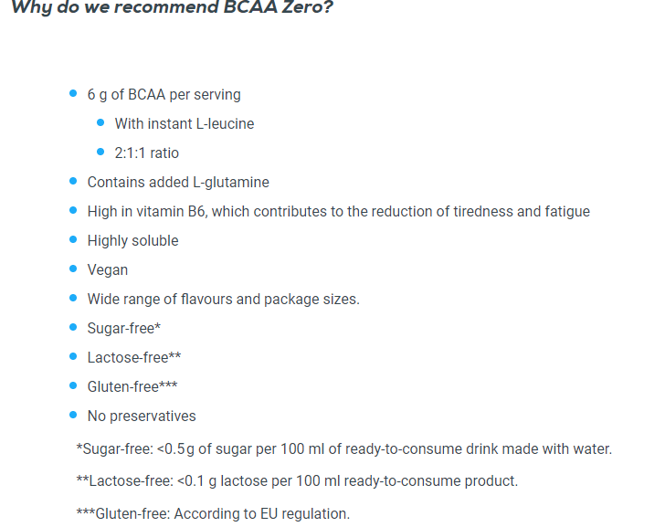Screen dimensions: 665x527
Task: Click the footnote about <0.1 g lactose
Action: tap(297, 480)
